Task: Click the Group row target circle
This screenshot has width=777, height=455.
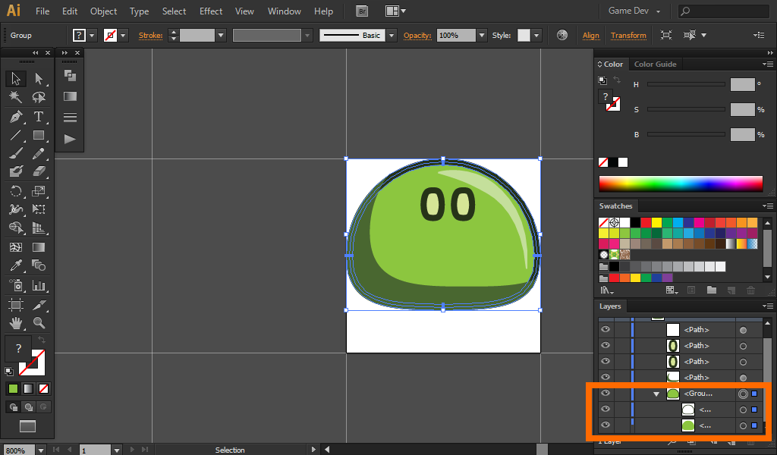Action: point(743,394)
